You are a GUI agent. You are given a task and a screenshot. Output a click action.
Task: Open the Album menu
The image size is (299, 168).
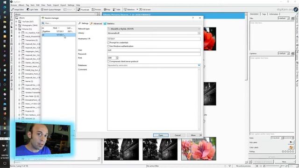point(21,5)
